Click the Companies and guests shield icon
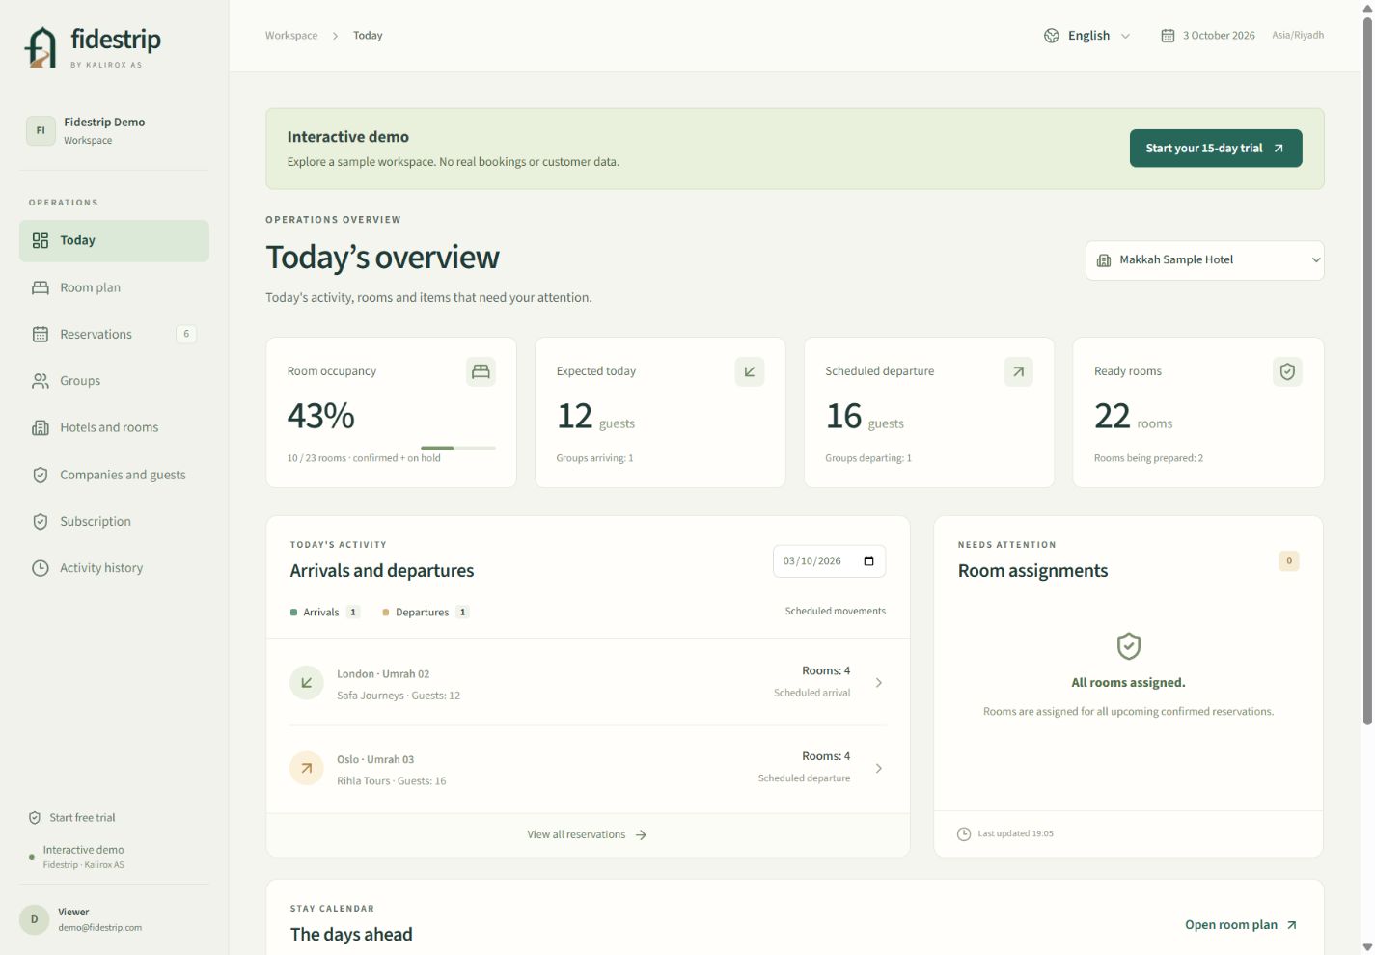Viewport: 1375px width, 955px height. coord(41,475)
